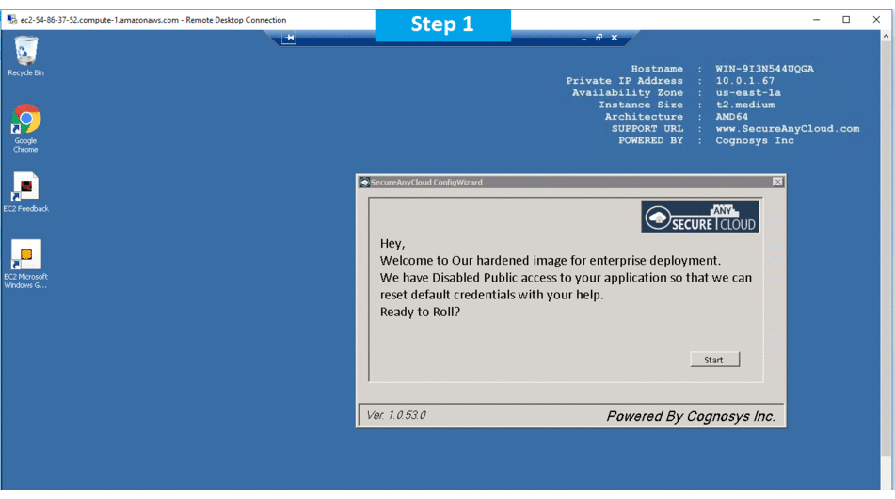Maximize the Remote Desktop Connection window
Image resolution: width=895 pixels, height=499 pixels.
click(846, 20)
